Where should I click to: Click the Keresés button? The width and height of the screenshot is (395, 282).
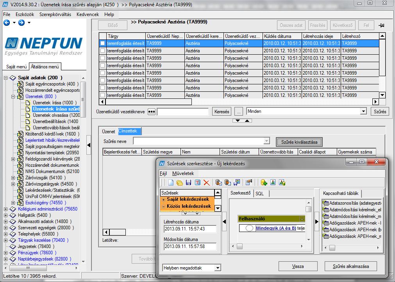[x=222, y=111]
